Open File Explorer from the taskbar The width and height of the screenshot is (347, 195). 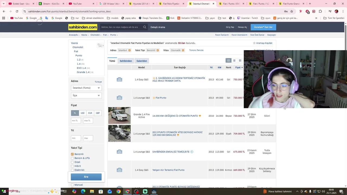point(92,191)
